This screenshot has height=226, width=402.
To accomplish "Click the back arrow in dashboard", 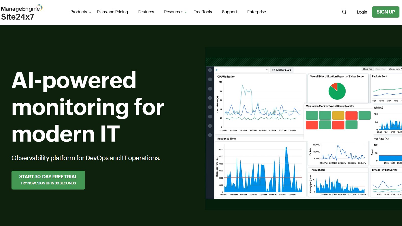I will (217, 70).
